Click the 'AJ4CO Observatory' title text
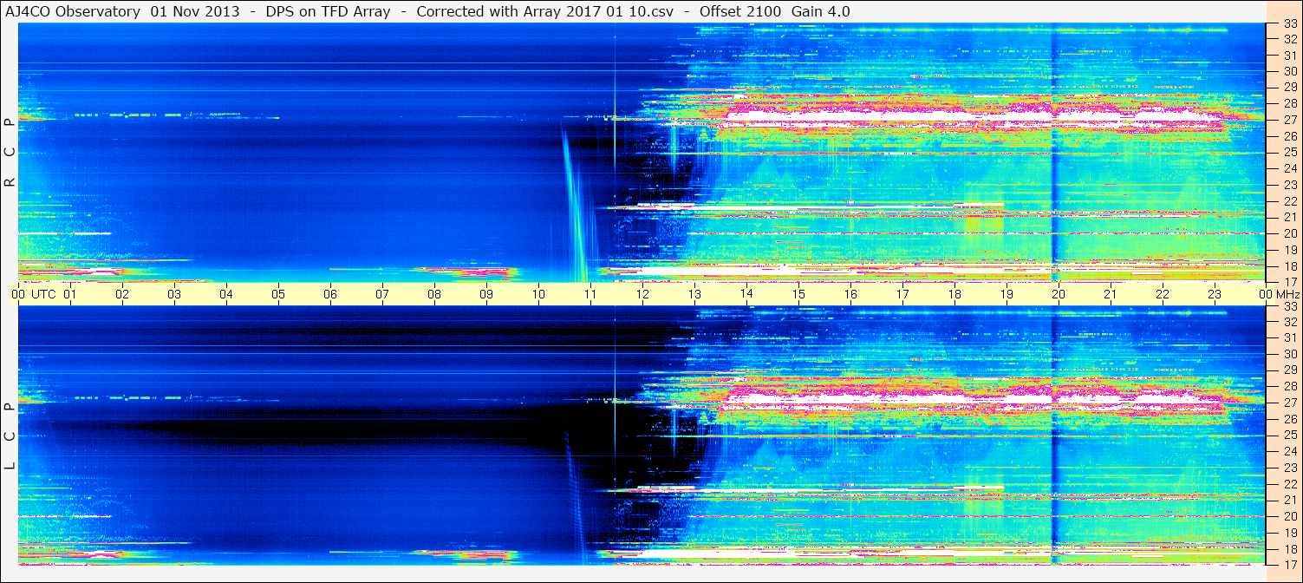This screenshot has height=583, width=1303. (x=75, y=11)
